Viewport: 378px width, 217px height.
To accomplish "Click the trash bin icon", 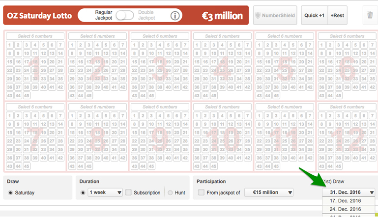I will [x=370, y=15].
